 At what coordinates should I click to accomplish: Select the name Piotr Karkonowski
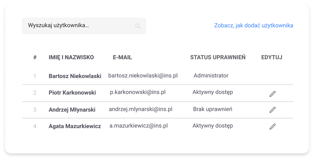click(72, 93)
